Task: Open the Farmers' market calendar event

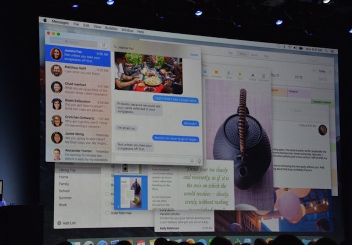Action: (321, 102)
